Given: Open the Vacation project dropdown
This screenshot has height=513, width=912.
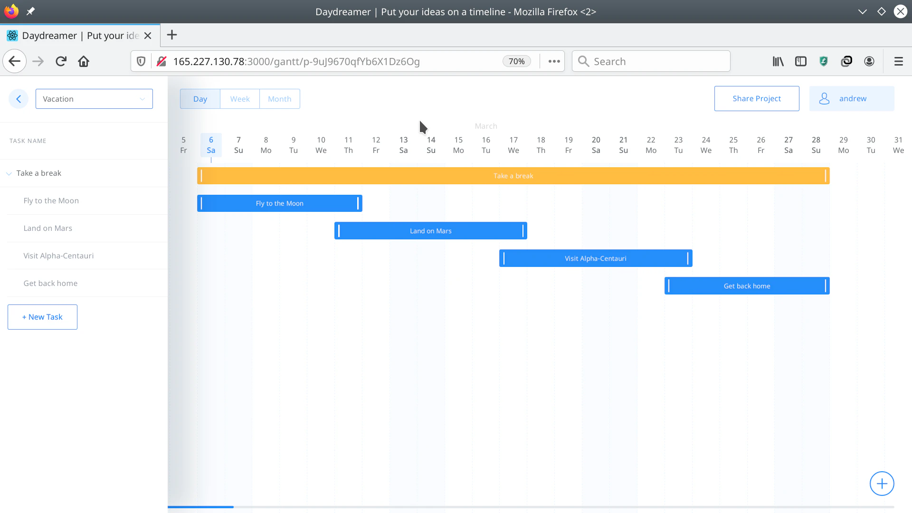Looking at the screenshot, I should pyautogui.click(x=94, y=99).
